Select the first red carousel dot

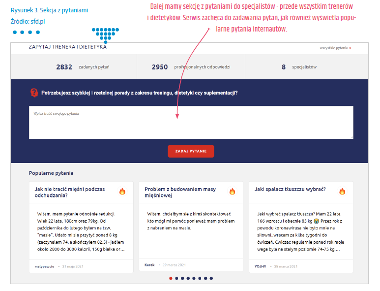[x=171, y=278]
